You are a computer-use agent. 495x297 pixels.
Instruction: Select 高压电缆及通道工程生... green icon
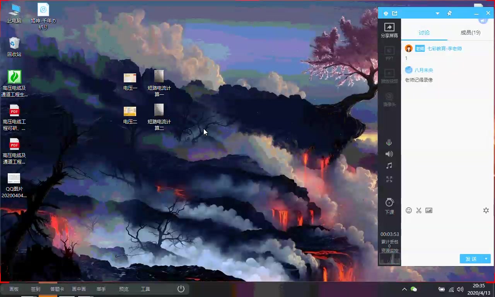[x=14, y=84]
